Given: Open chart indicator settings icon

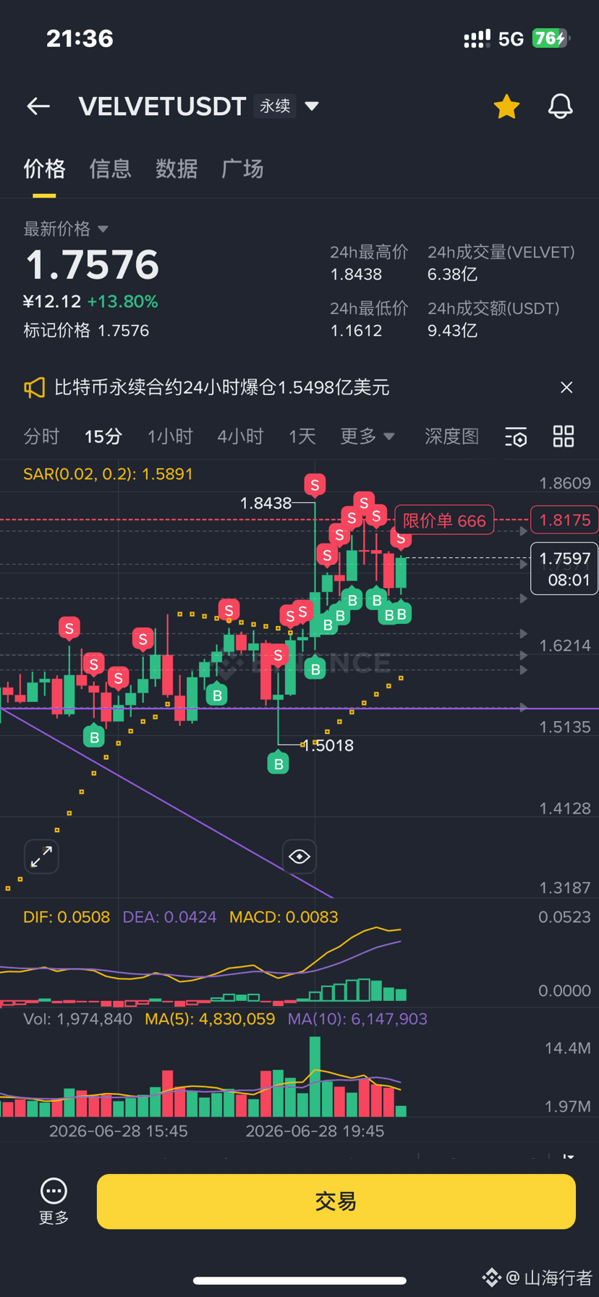Looking at the screenshot, I should tap(516, 437).
